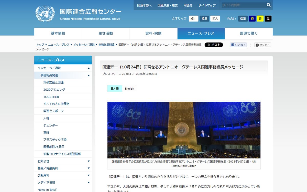
Task: Open 用語集 header link
Action: click(x=188, y=5)
